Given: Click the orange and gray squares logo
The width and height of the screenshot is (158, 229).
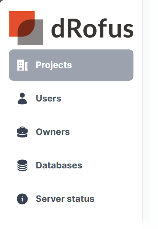Looking at the screenshot, I should (x=26, y=28).
